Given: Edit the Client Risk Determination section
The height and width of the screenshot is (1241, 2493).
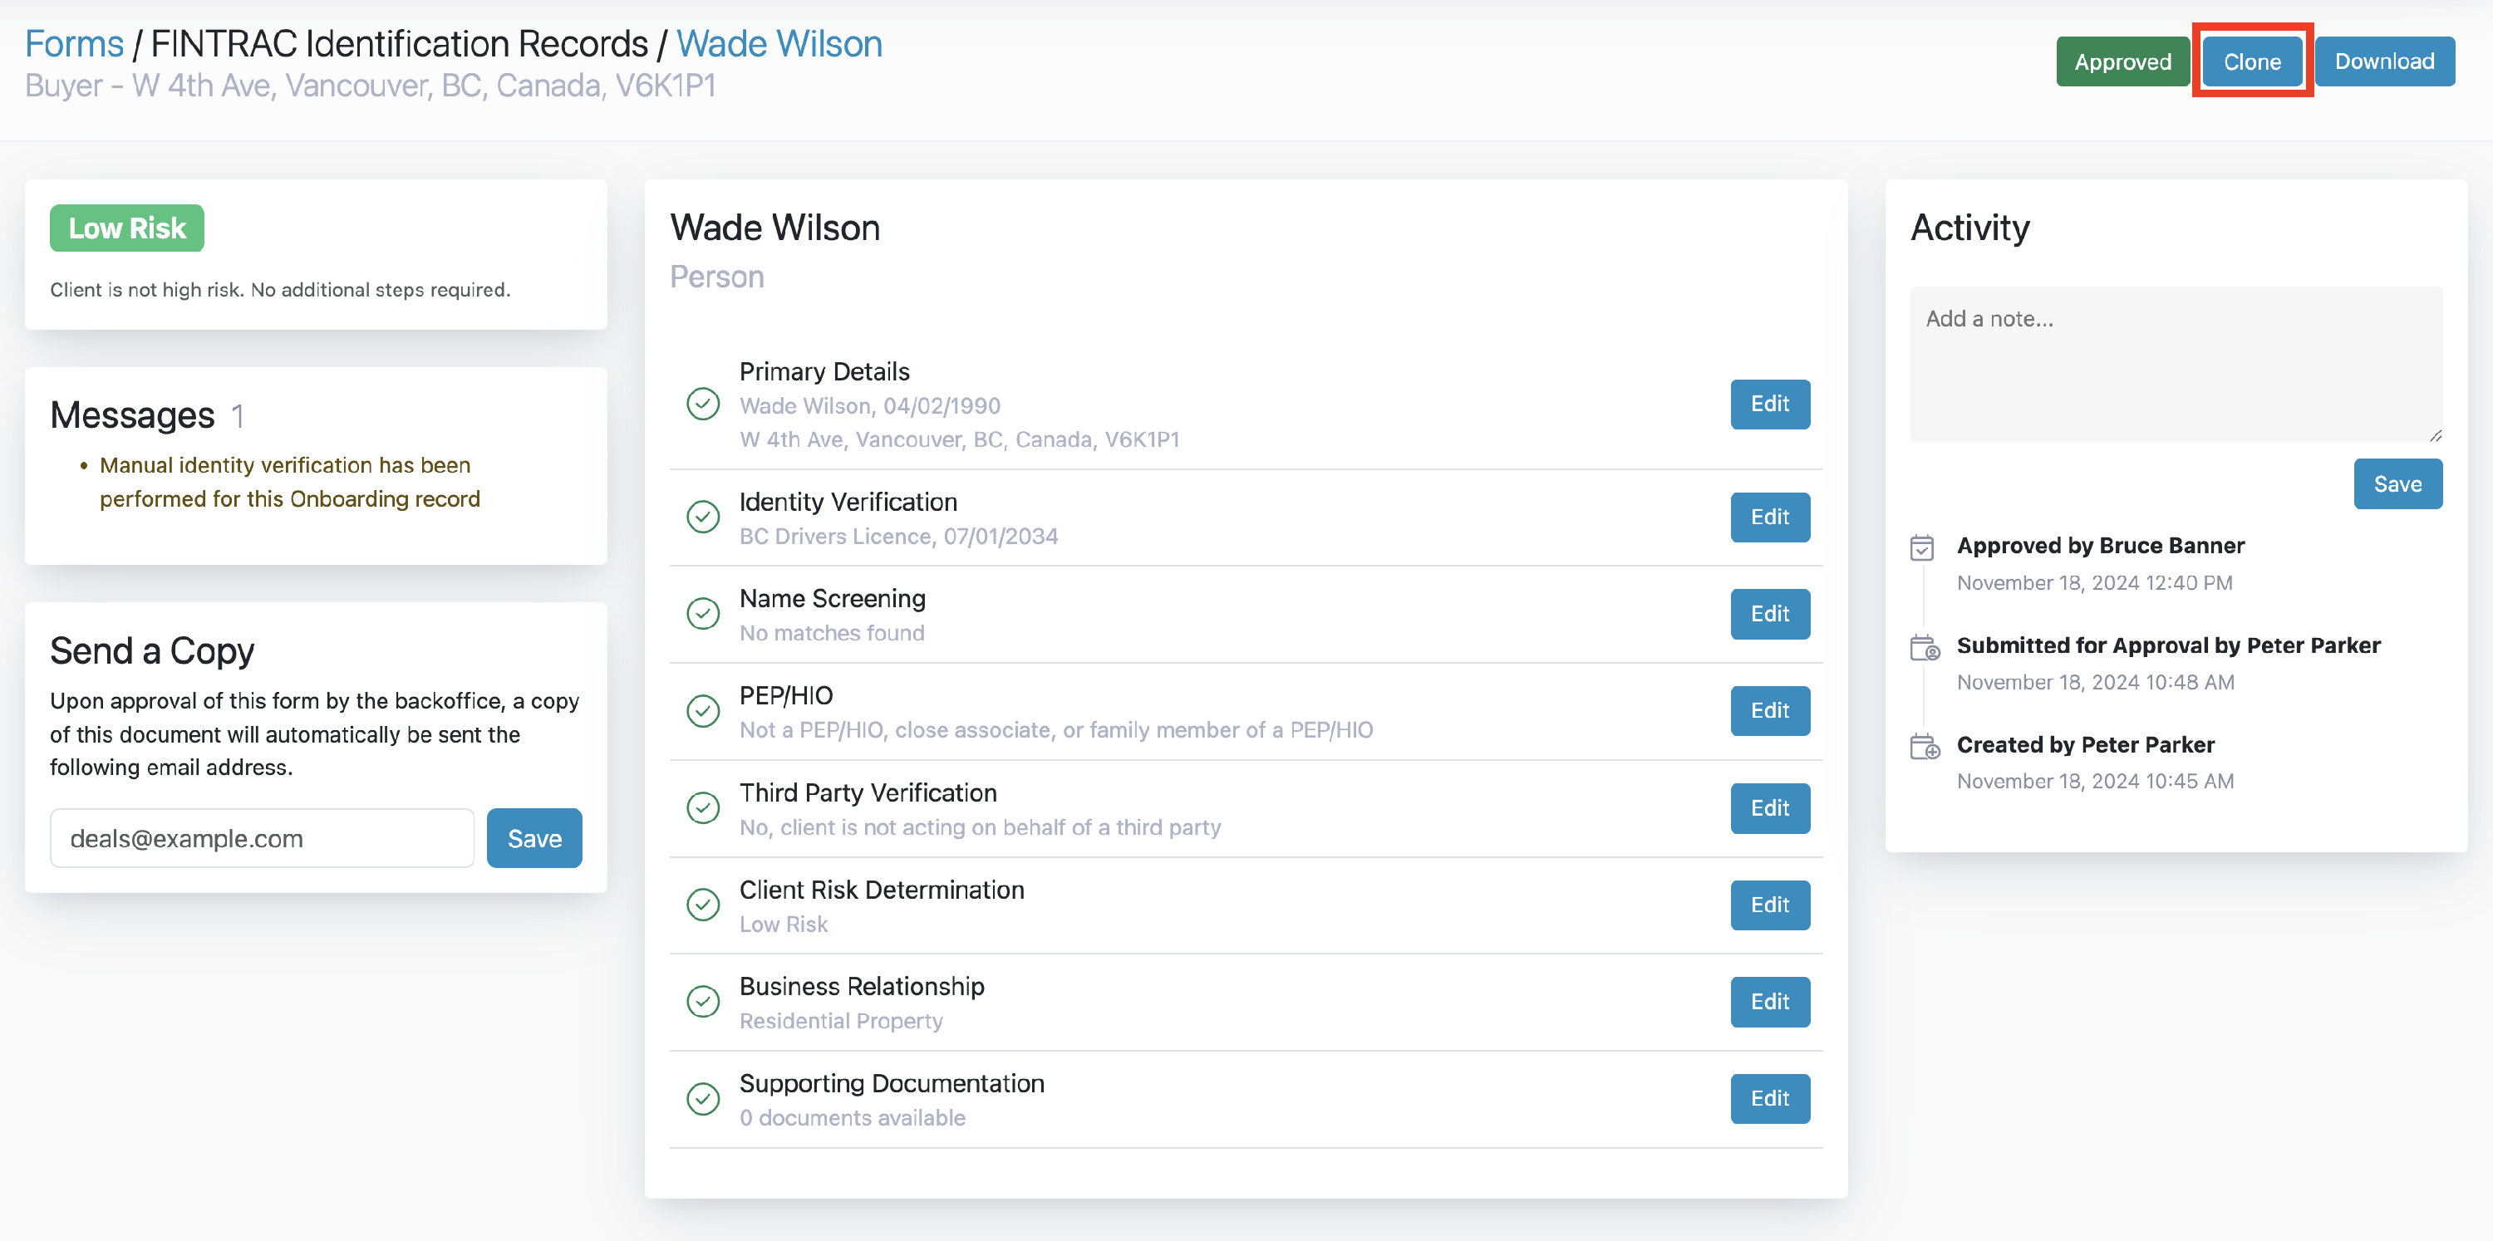Looking at the screenshot, I should (1769, 905).
